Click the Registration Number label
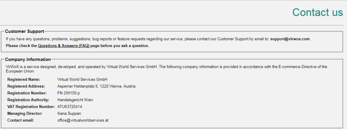 tap(27, 93)
